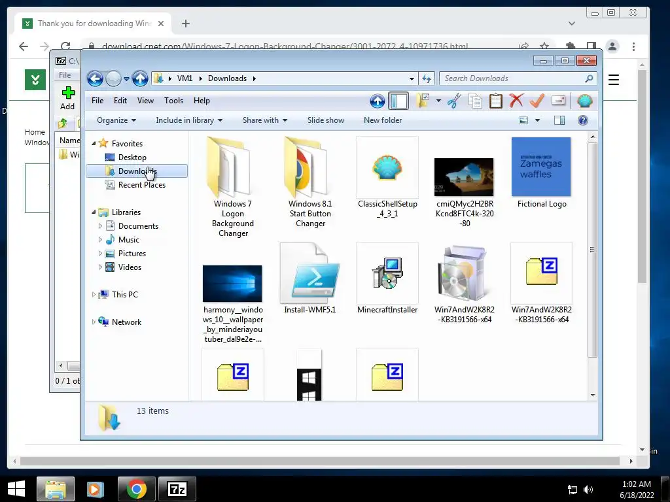Open the Share with dropdown
Image resolution: width=670 pixels, height=502 pixels.
264,120
